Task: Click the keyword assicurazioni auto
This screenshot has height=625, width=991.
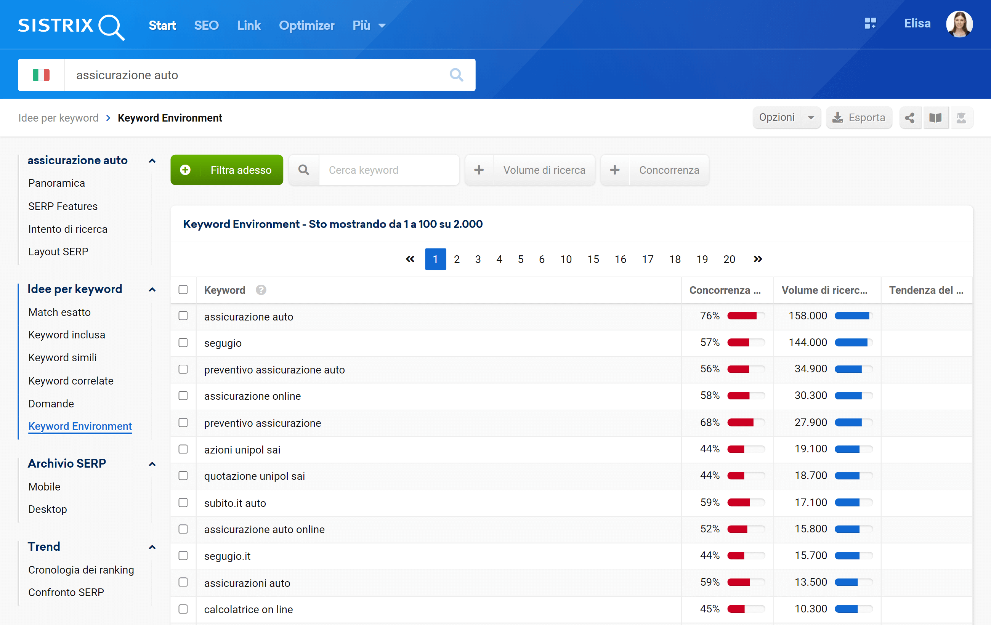Action: coord(247,583)
